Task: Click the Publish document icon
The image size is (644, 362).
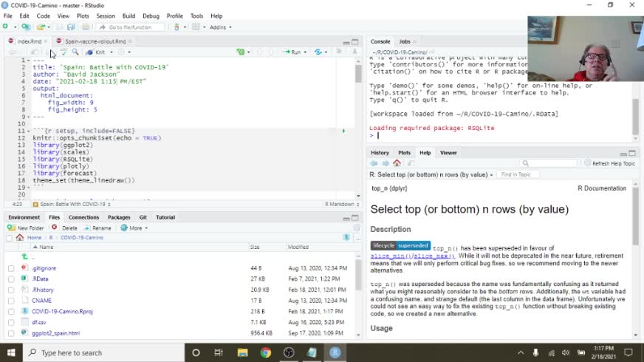Action: (x=318, y=52)
